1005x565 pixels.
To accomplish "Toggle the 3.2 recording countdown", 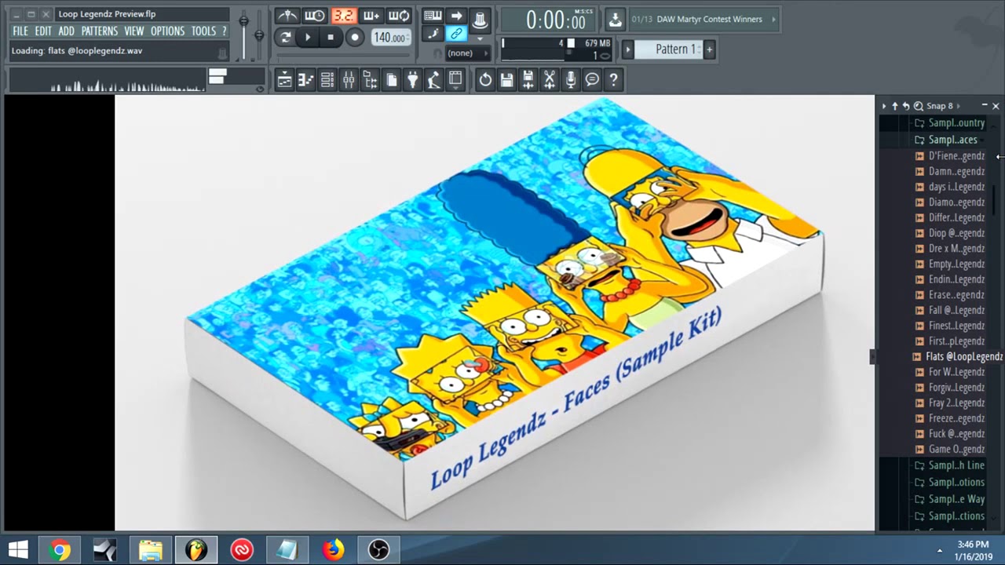I will (343, 16).
